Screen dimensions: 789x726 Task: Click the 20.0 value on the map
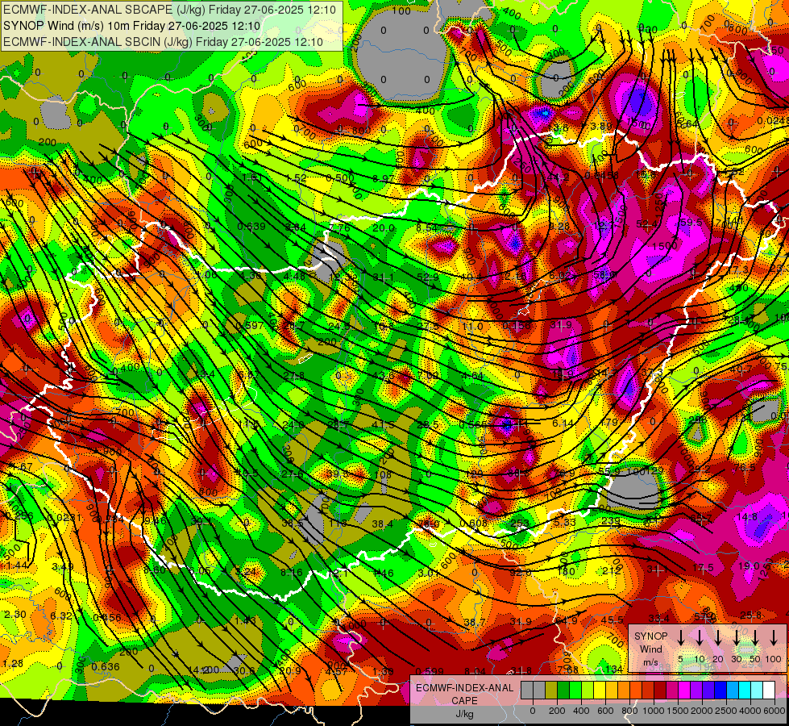pos(383,227)
